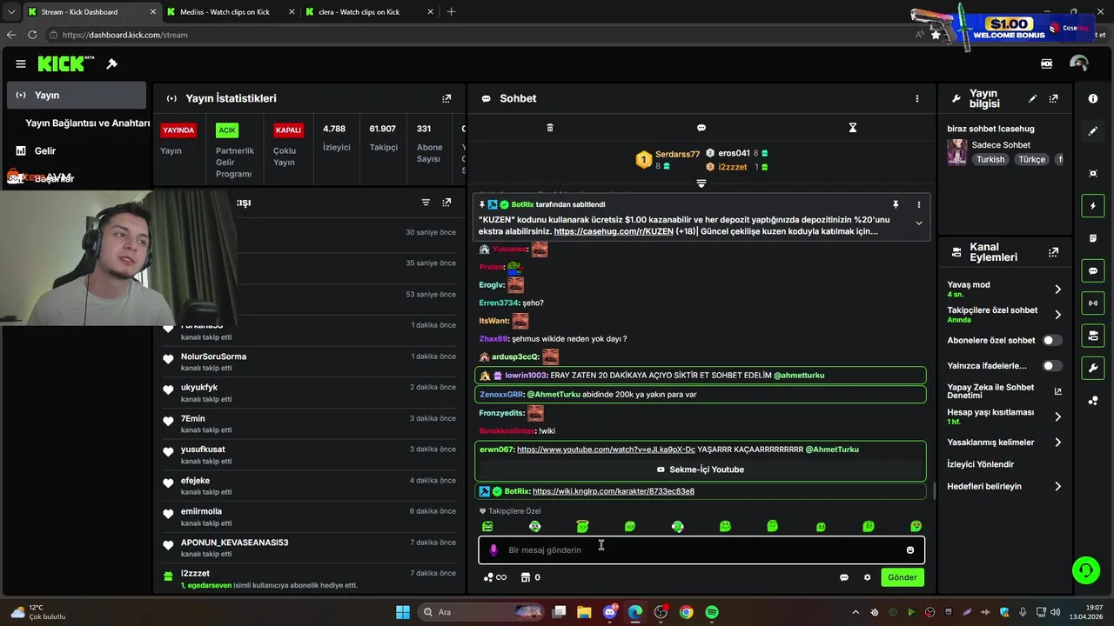Open the hamburger navigation menu
The image size is (1114, 626).
click(21, 63)
